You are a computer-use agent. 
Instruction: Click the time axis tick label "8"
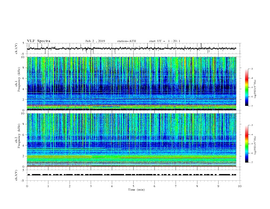tap(197, 186)
